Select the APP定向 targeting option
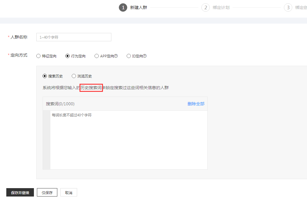Image resolution: width=307 pixels, height=201 pixels. (x=97, y=56)
